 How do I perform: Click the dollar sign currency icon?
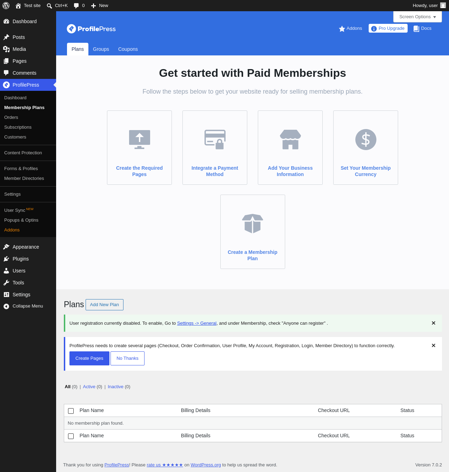click(366, 140)
